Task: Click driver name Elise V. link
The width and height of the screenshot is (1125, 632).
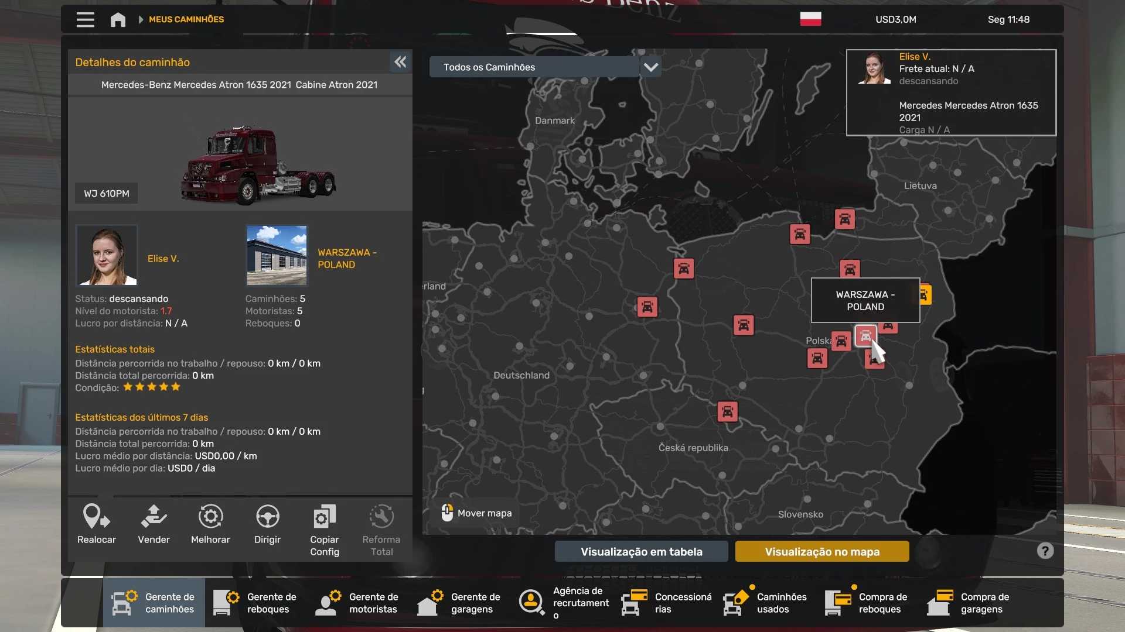Action: click(163, 259)
